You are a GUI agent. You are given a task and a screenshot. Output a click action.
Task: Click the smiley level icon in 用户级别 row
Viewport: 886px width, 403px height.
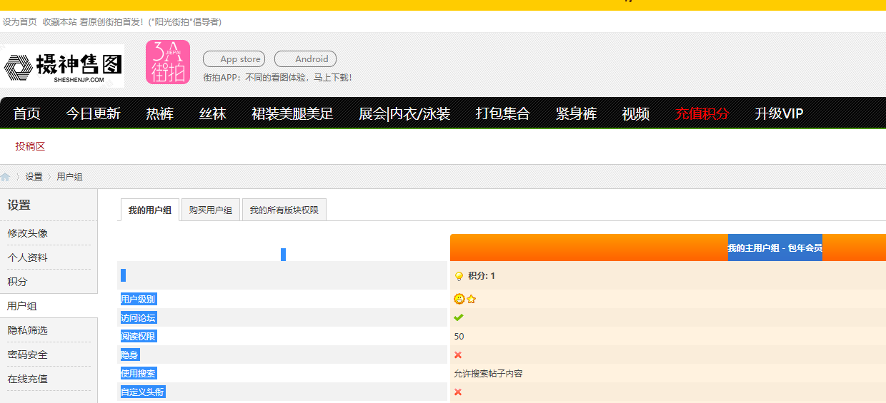coord(459,299)
